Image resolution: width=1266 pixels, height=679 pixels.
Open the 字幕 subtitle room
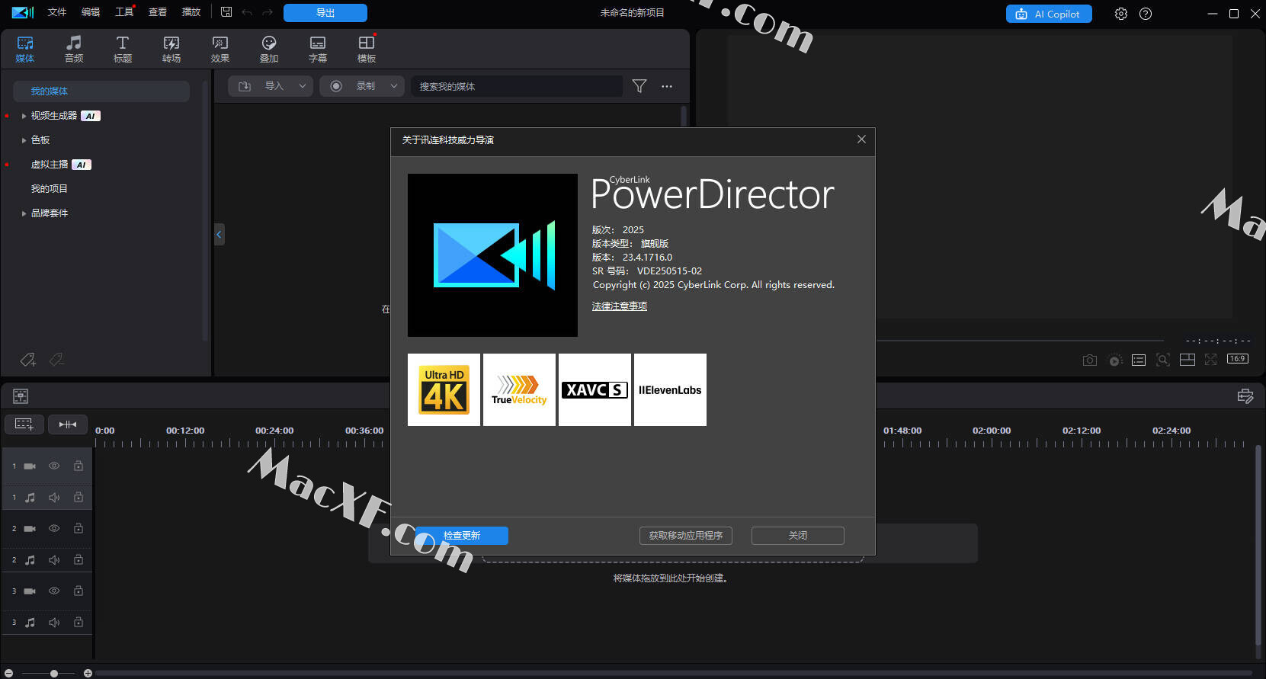pos(318,49)
